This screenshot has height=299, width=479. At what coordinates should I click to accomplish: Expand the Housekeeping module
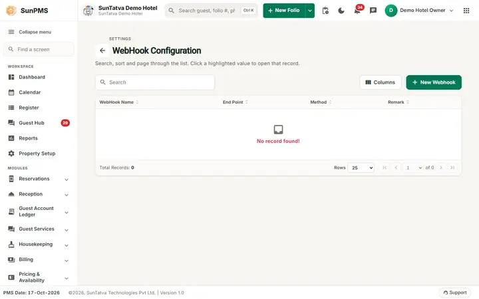(67, 245)
